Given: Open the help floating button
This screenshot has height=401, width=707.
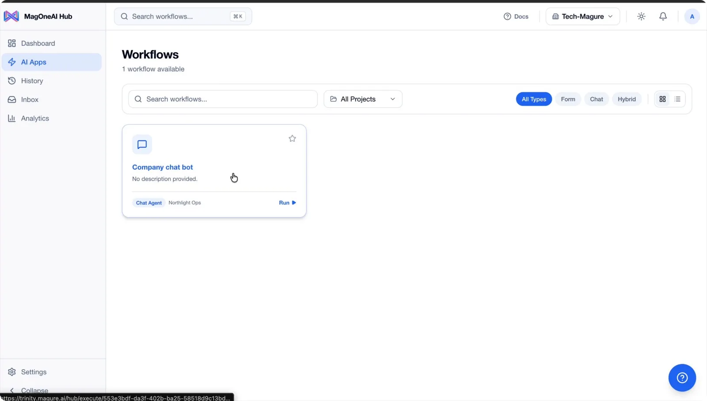Looking at the screenshot, I should [x=682, y=378].
